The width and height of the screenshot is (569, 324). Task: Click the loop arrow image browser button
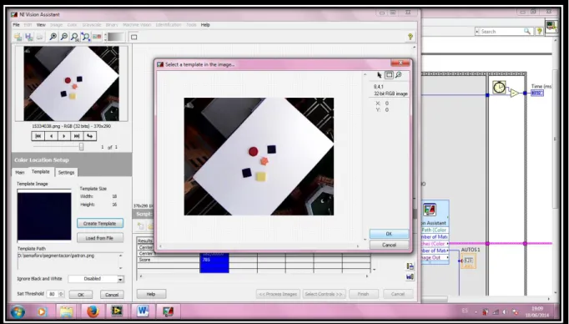coord(89,136)
